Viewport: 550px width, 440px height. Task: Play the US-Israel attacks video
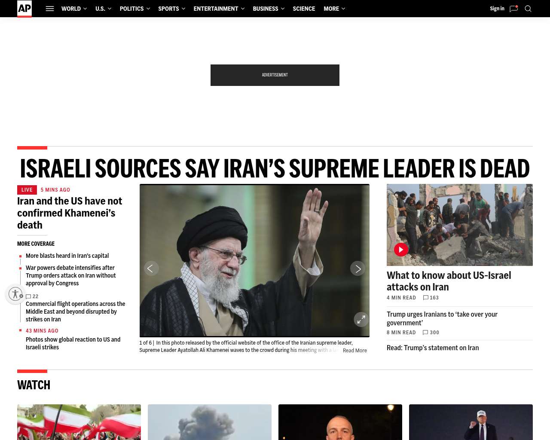click(x=401, y=250)
